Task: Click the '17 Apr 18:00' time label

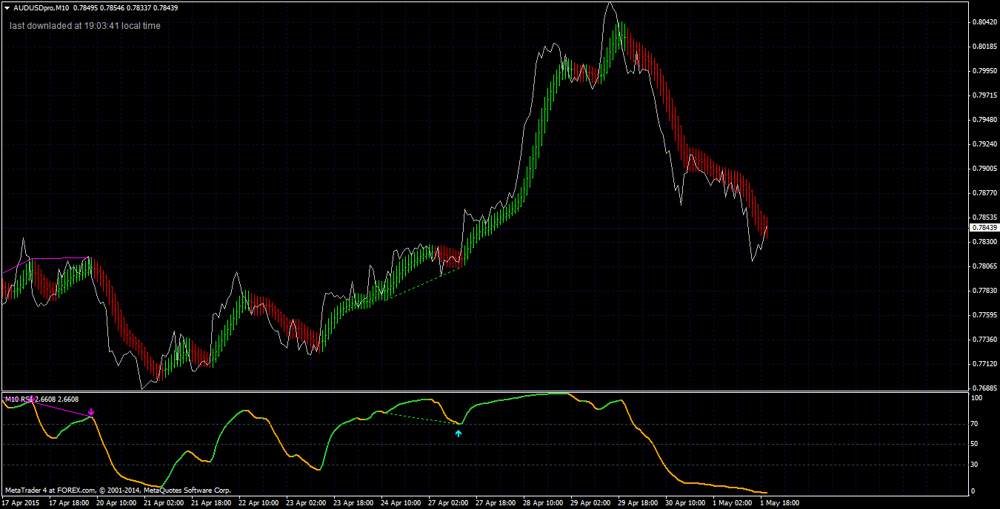Action: pyautogui.click(x=69, y=503)
